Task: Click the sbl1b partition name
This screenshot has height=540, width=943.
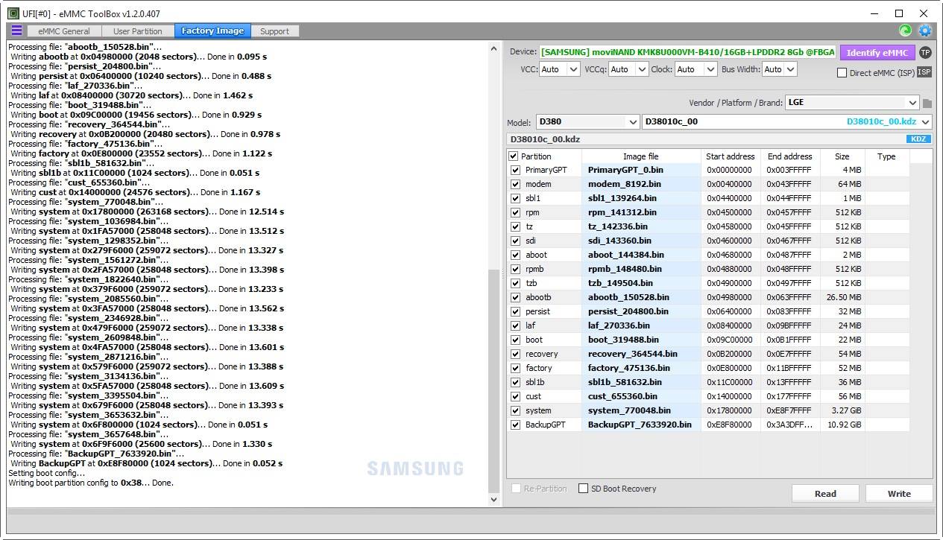Action: (535, 382)
